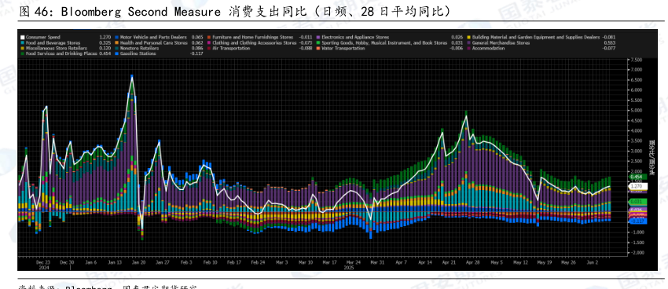Select the Sporting Goods, Hobby legend entry
Image resolution: width=668 pixels, height=289 pixels.
384,43
